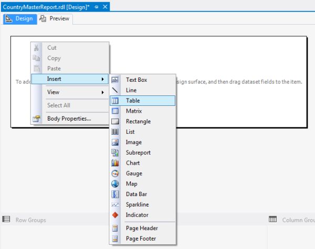Viewport: 315px width, 249px height.
Task: Click the Page Header icon
Action: pyautogui.click(x=115, y=228)
